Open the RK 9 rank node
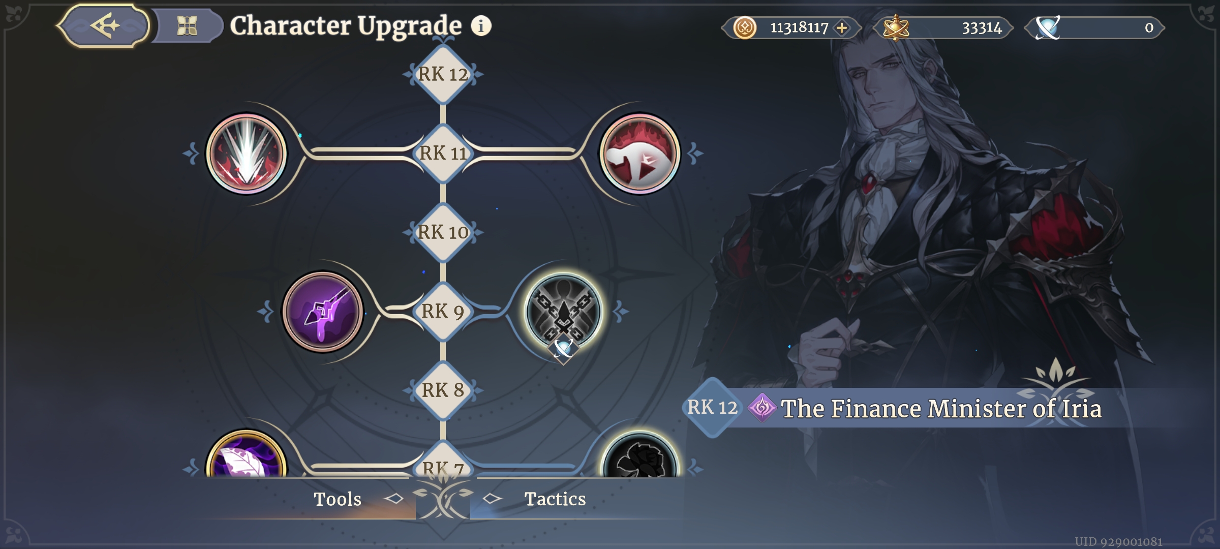1220x549 pixels. click(443, 311)
